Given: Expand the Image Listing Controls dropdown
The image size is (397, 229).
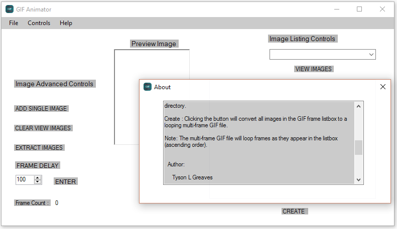Looking at the screenshot, I should click(371, 55).
